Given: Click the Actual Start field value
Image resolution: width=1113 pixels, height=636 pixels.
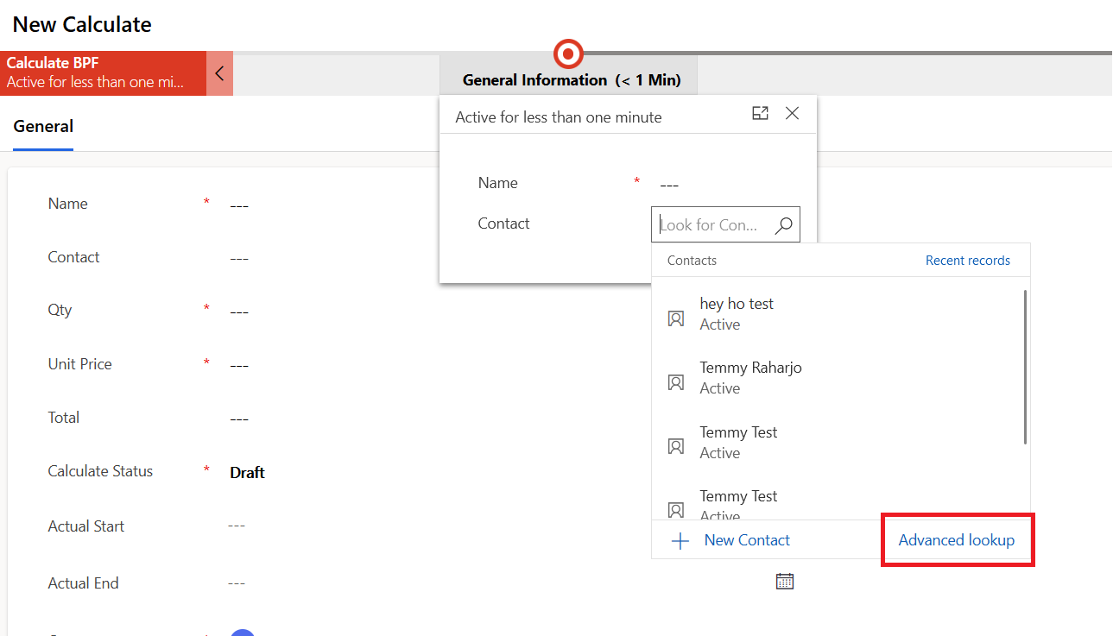Looking at the screenshot, I should point(237,526).
